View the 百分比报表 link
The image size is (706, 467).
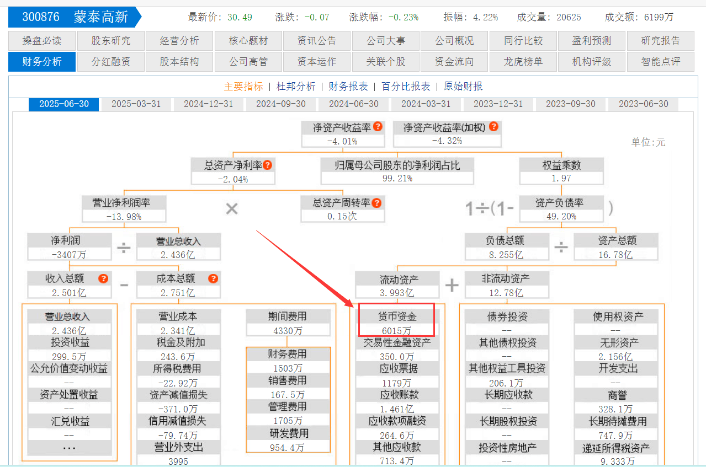pyautogui.click(x=406, y=87)
